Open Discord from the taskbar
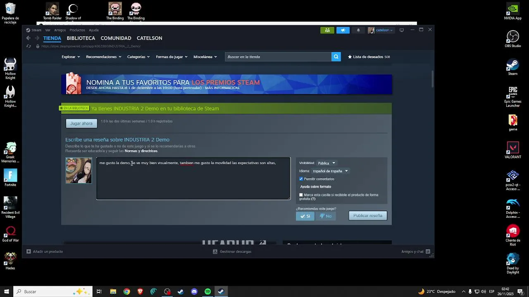 tap(194, 292)
